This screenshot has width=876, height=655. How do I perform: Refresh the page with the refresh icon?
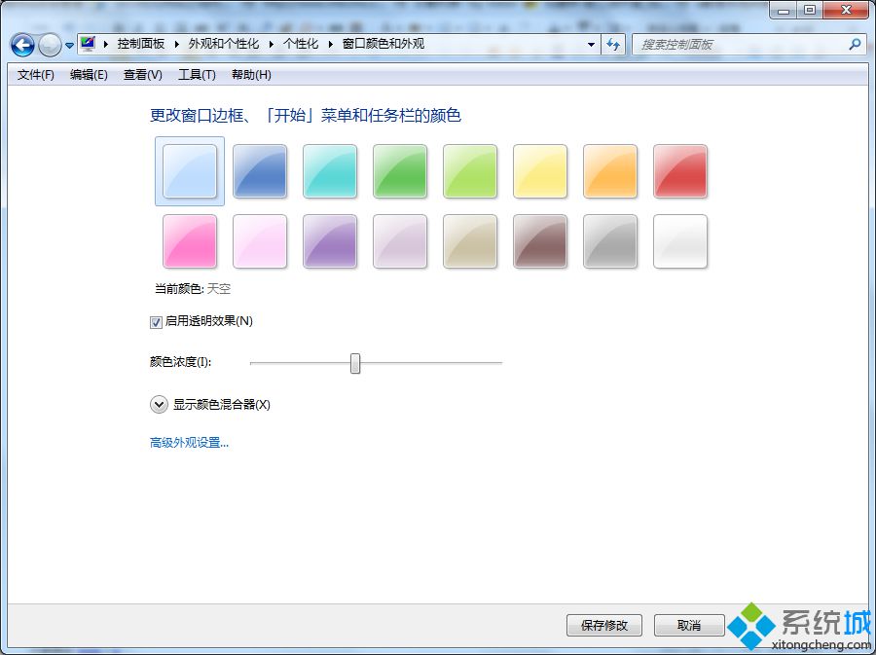tap(613, 45)
